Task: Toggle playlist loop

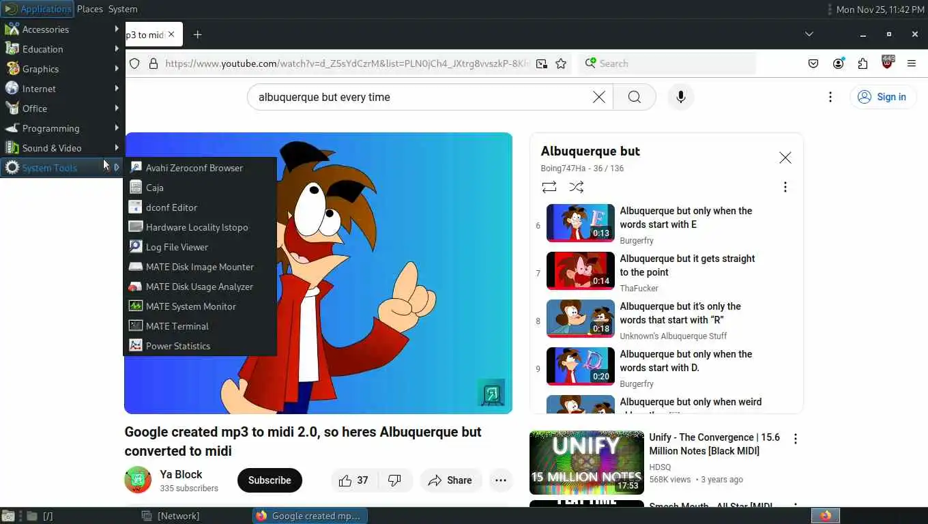Action: pyautogui.click(x=549, y=187)
